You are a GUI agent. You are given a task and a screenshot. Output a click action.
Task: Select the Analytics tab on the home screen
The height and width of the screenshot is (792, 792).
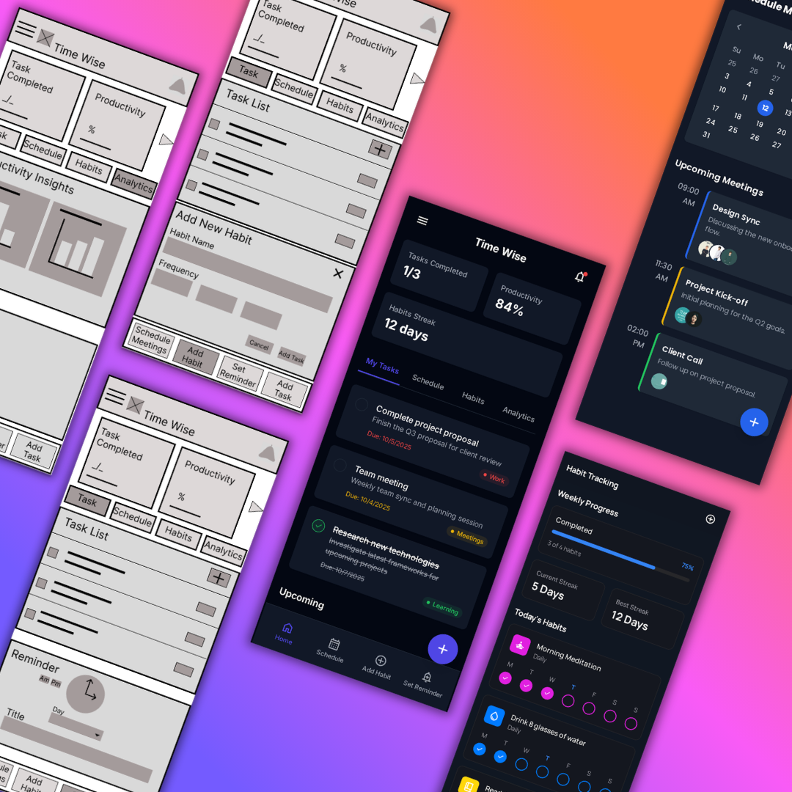[519, 415]
